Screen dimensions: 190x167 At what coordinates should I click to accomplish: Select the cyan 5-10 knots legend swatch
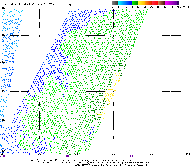click(x=121, y=3)
